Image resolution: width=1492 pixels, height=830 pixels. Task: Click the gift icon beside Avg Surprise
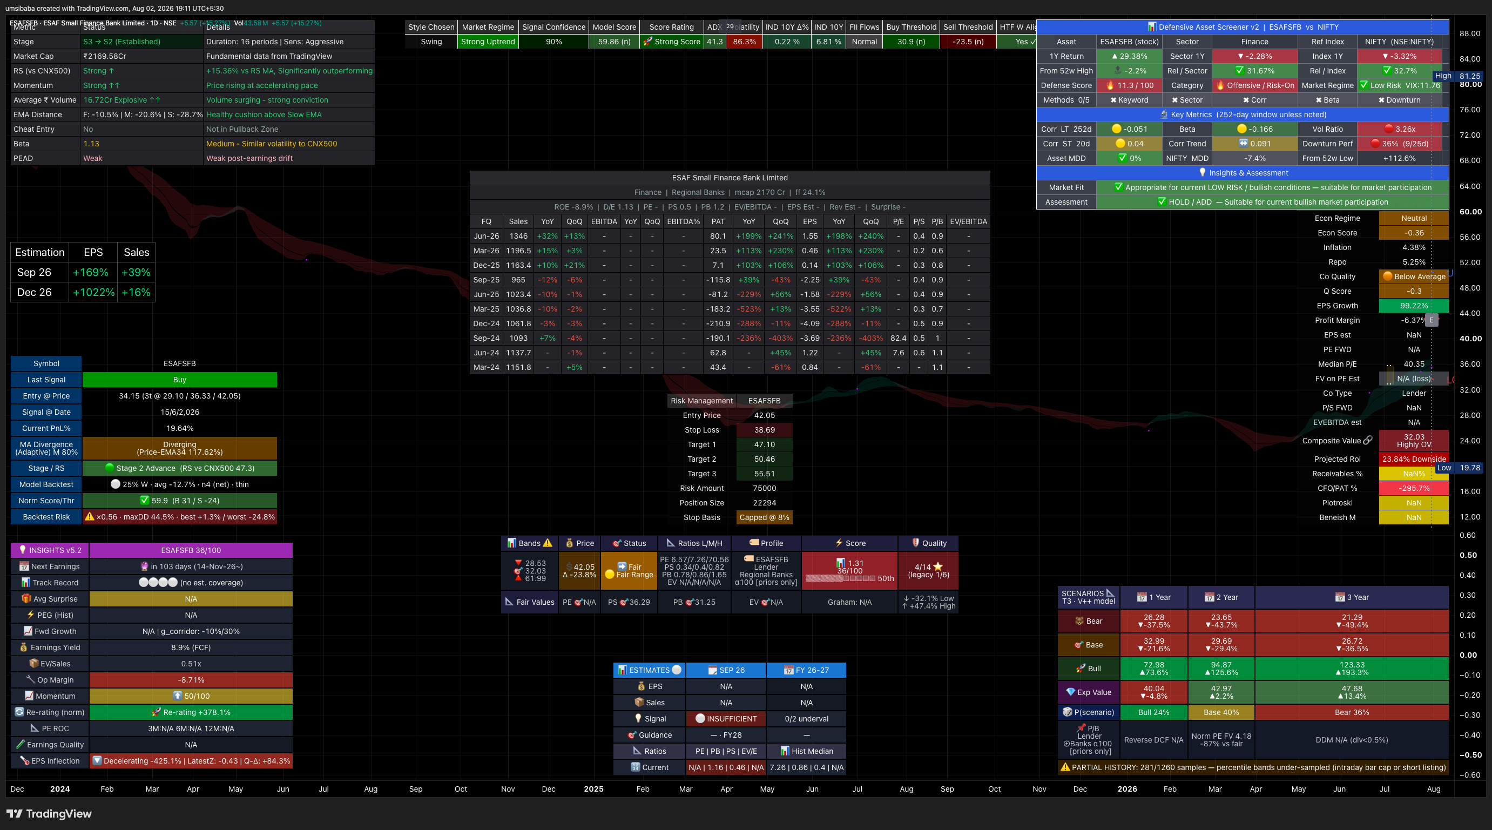(x=26, y=599)
